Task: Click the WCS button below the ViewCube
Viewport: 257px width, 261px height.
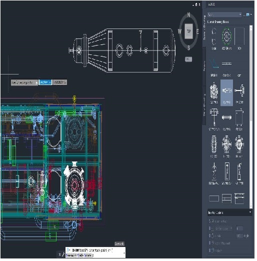Action: [x=188, y=59]
